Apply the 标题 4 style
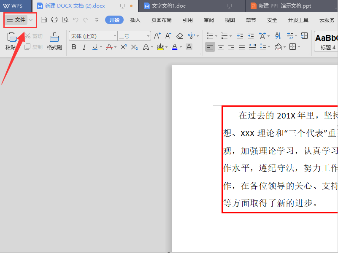 coord(326,41)
